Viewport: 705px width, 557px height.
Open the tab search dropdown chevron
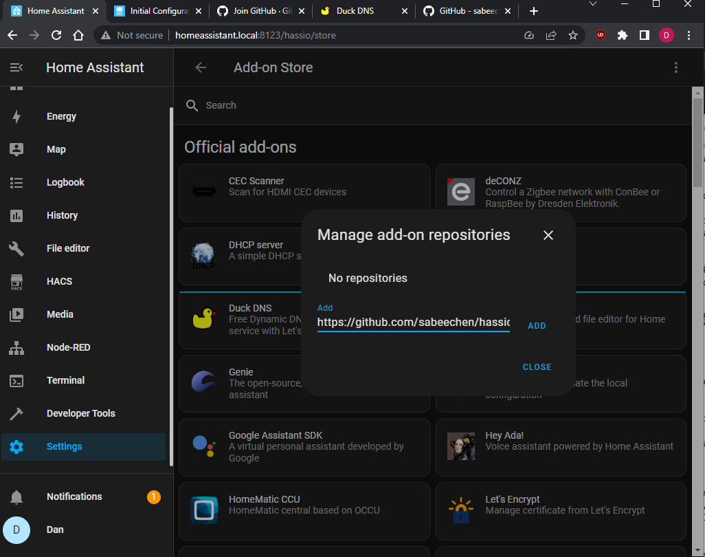592,4
